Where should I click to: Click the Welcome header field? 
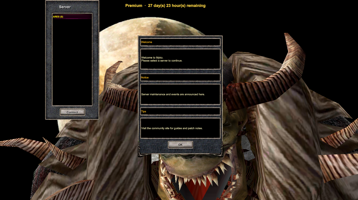click(180, 42)
